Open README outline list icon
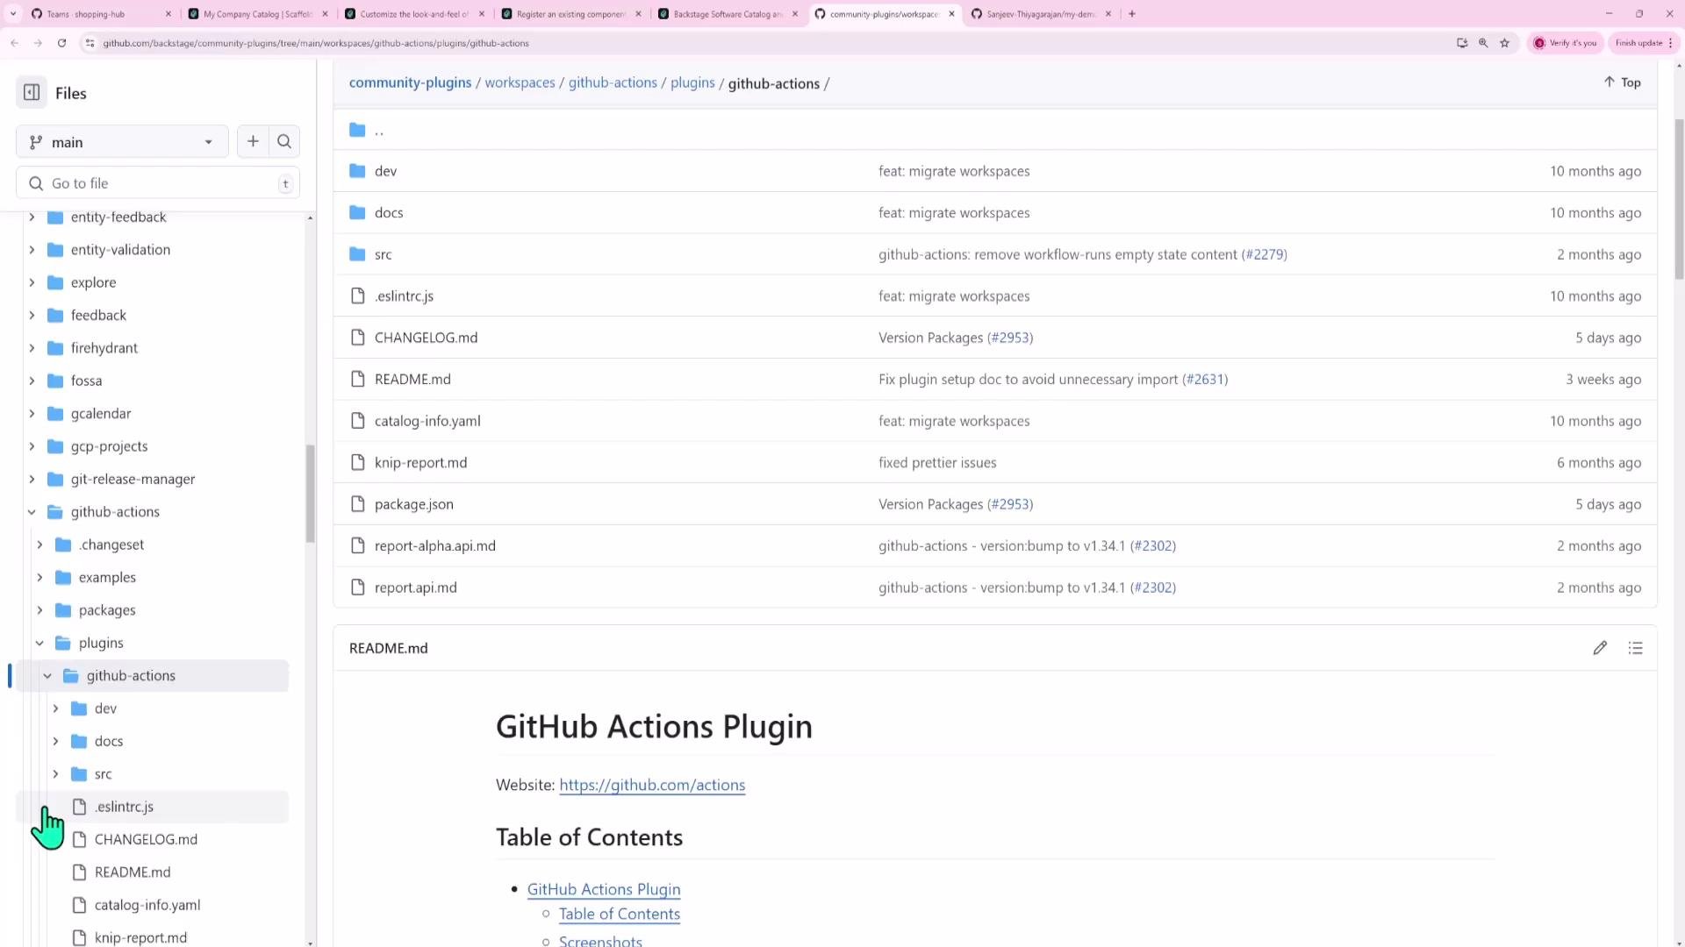Image resolution: width=1685 pixels, height=947 pixels. pyautogui.click(x=1635, y=648)
